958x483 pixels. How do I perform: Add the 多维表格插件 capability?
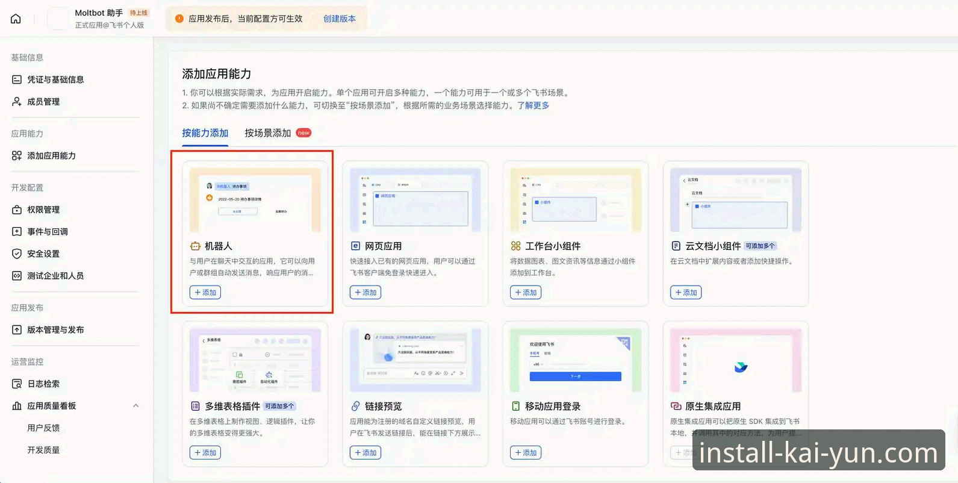(205, 452)
